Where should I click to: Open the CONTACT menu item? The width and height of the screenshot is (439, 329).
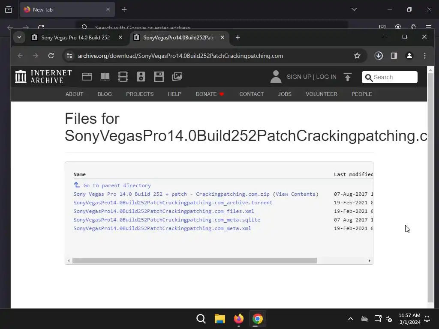251,94
